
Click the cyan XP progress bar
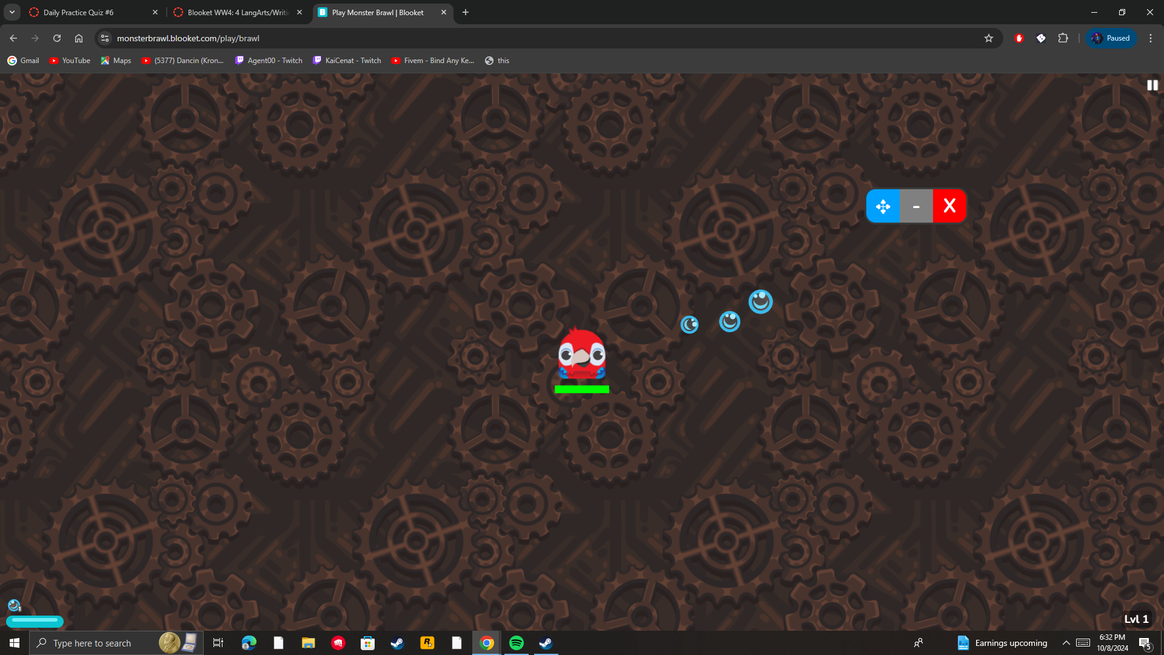(35, 620)
